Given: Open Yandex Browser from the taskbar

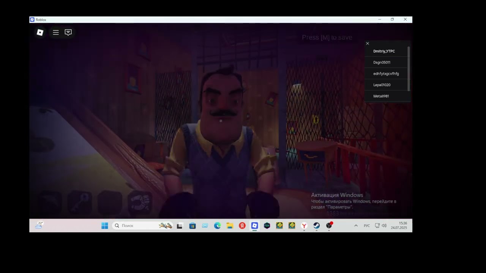Looking at the screenshot, I should (304, 226).
